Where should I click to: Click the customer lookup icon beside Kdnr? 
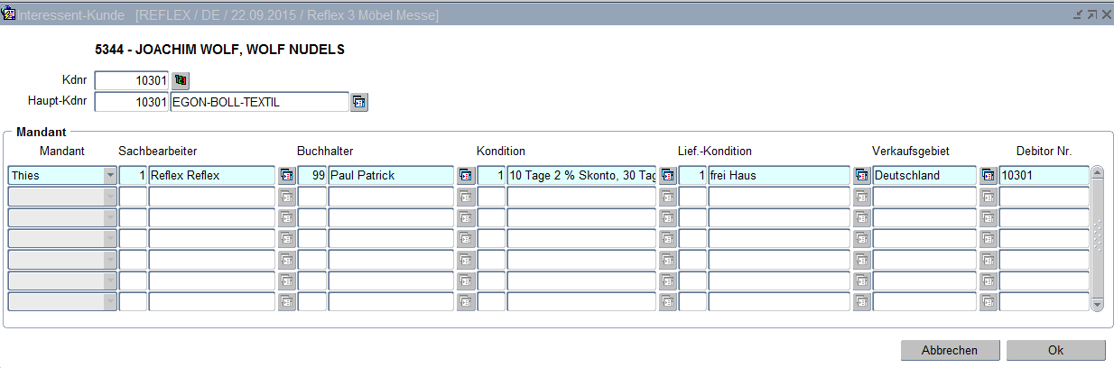click(x=180, y=80)
